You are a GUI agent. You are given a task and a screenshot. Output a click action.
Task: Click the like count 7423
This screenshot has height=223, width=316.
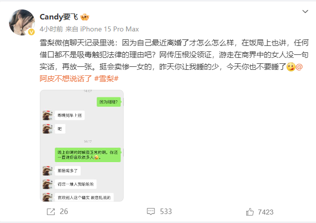click(x=266, y=212)
